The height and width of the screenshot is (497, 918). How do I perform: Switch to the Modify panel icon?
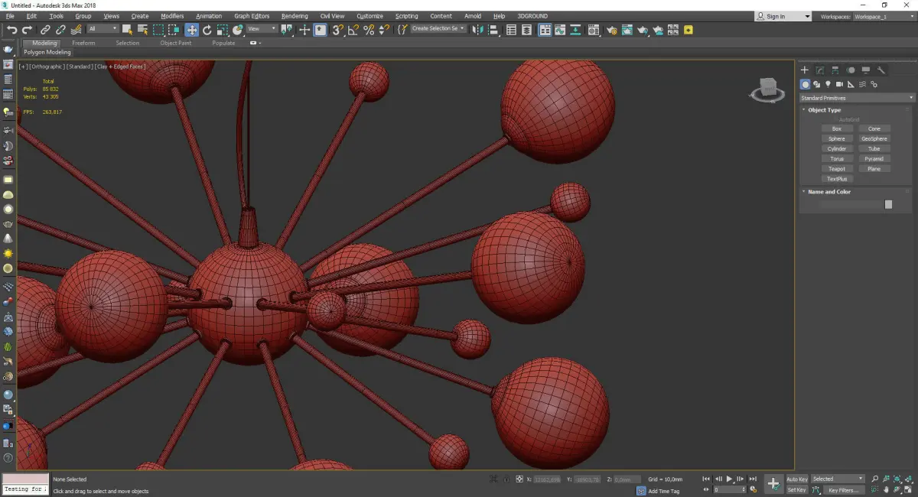pos(819,70)
